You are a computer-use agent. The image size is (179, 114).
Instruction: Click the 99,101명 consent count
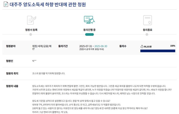tap(148, 47)
